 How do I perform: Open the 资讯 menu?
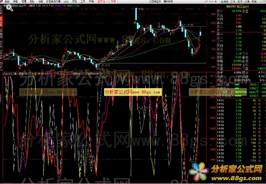coord(74,2)
